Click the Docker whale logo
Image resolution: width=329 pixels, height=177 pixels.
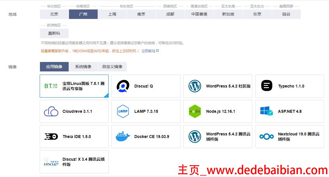[x=123, y=136]
